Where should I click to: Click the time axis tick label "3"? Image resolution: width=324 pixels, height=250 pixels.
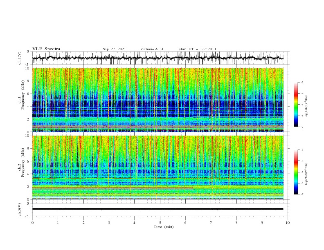click(x=109, y=223)
